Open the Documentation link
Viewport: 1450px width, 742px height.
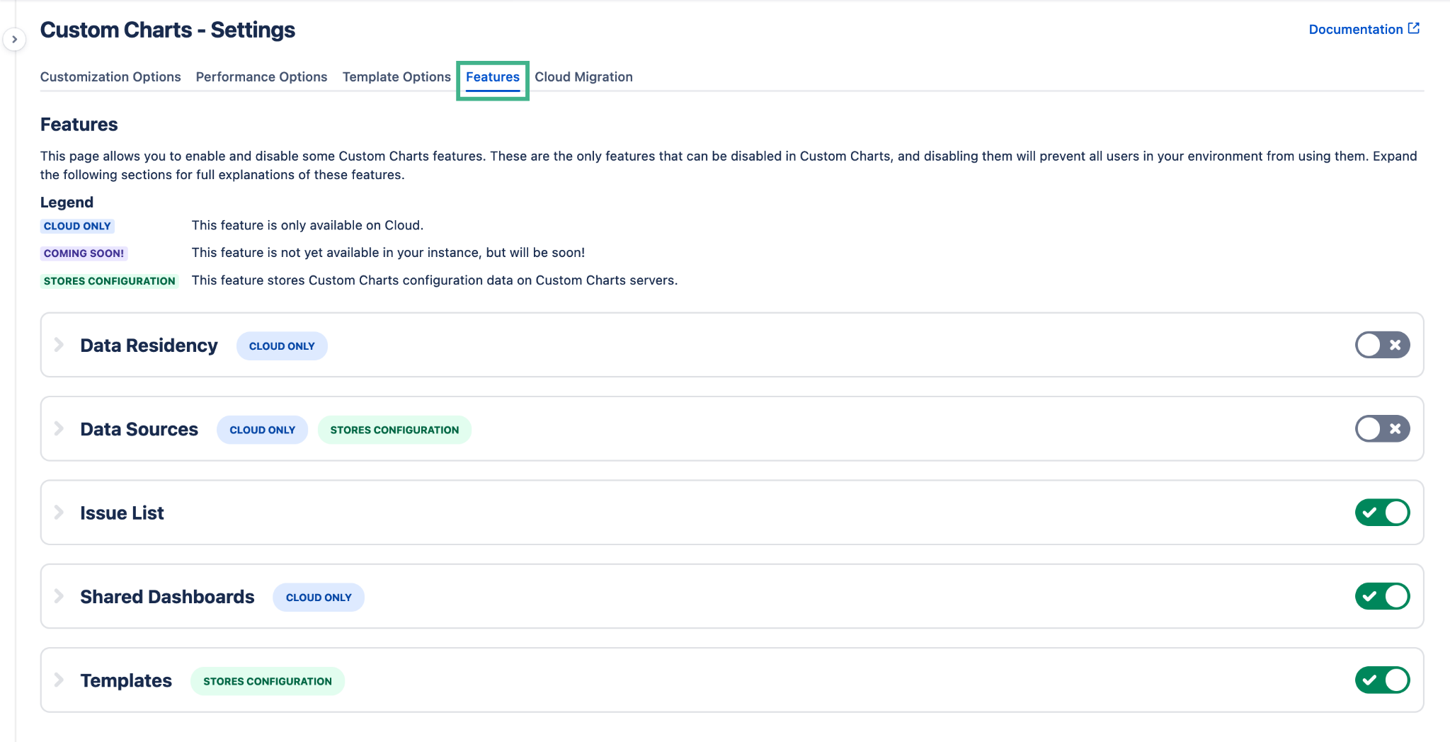1355,29
